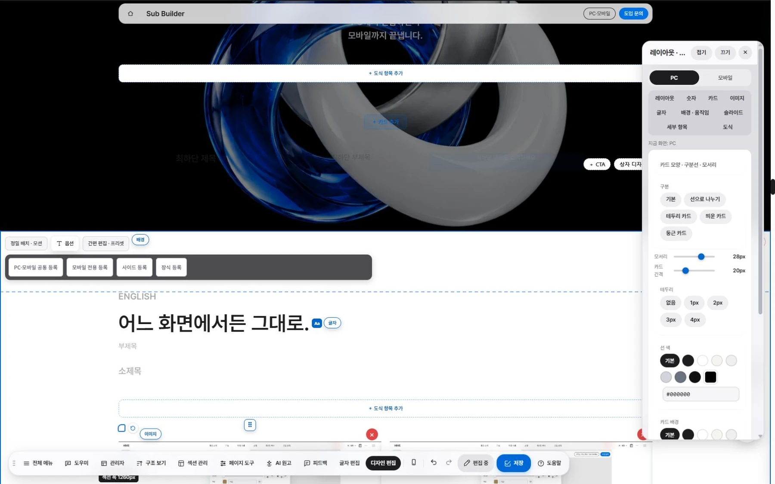Open the 슬라이드 tab in the panel
The width and height of the screenshot is (775, 484).
733,112
